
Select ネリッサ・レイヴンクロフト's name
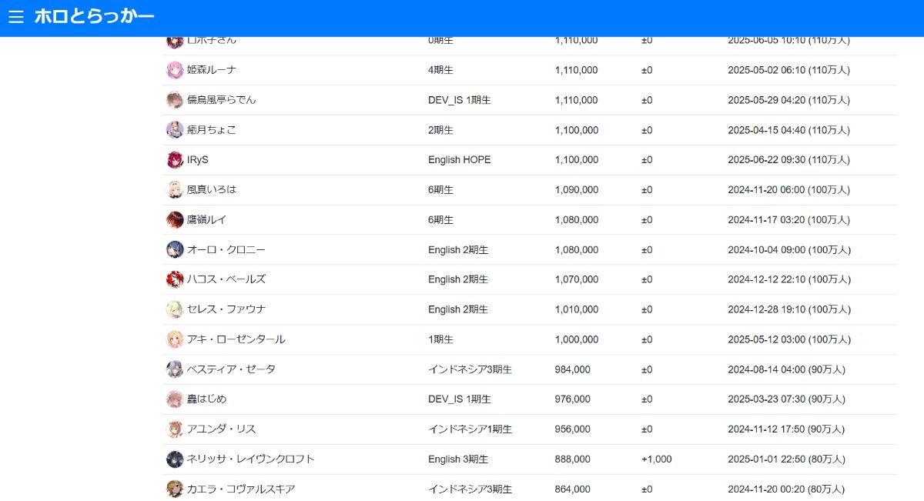click(x=250, y=459)
